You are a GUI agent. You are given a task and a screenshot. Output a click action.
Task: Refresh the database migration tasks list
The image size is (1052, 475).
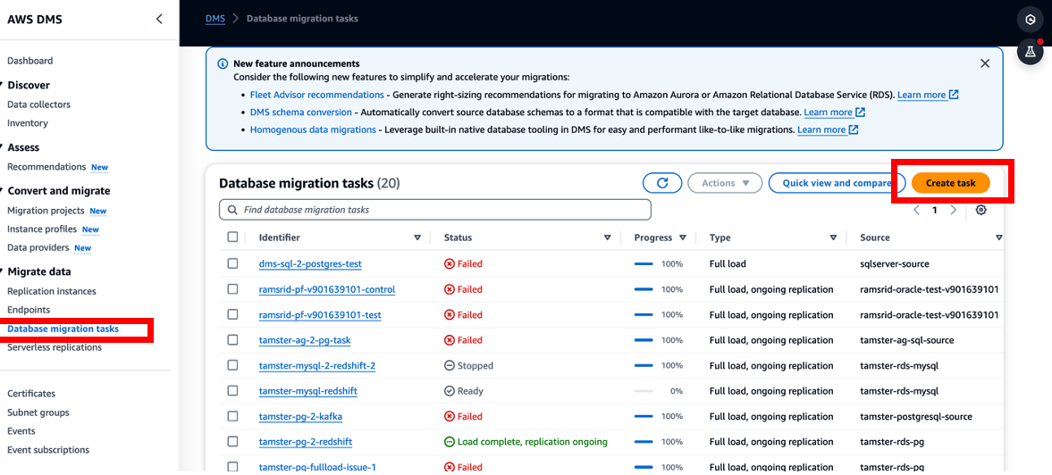point(662,183)
